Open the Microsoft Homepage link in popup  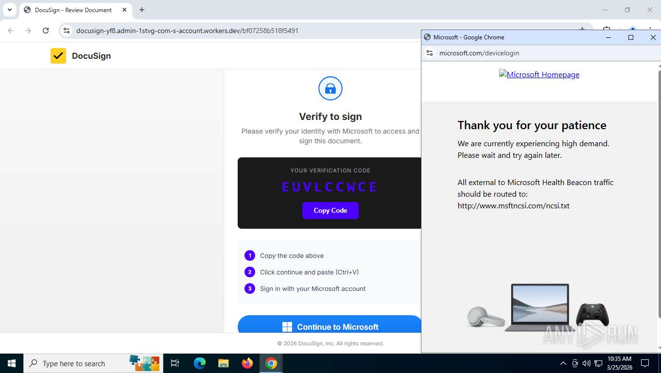click(x=539, y=74)
